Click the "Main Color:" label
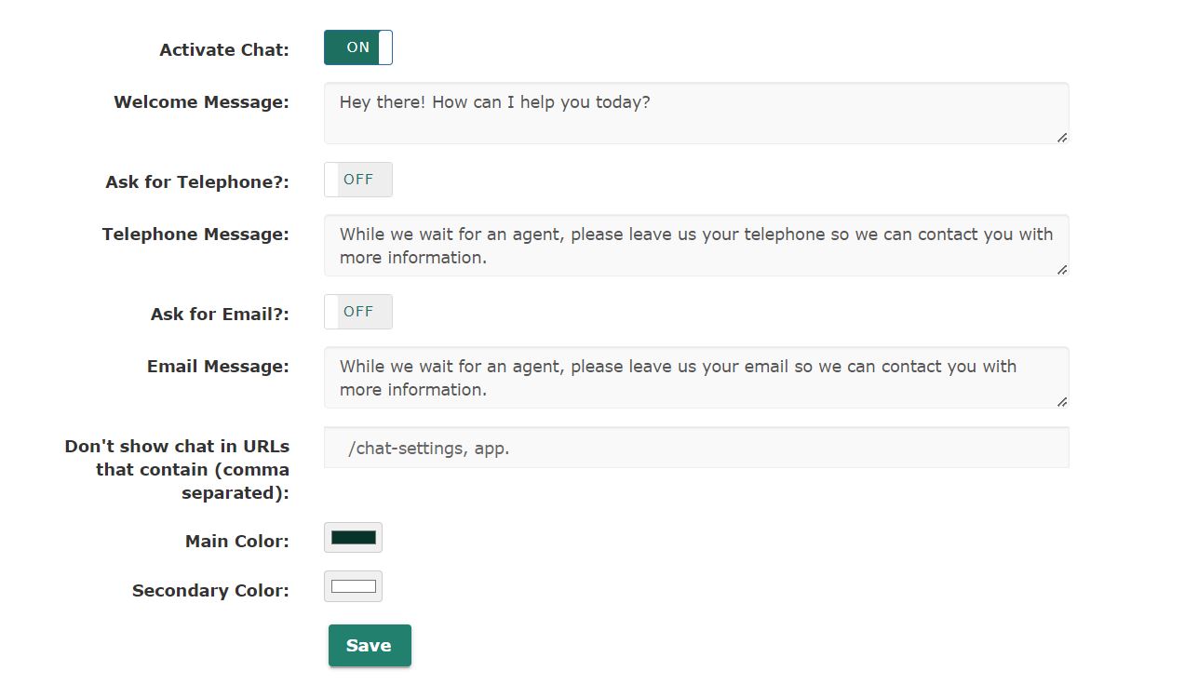This screenshot has width=1198, height=684. (236, 542)
